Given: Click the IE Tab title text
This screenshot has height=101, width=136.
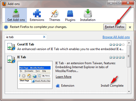Looking at the screenshot, I should [21, 57].
